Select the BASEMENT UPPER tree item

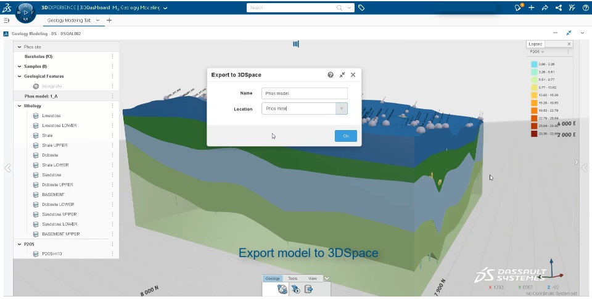(61, 234)
